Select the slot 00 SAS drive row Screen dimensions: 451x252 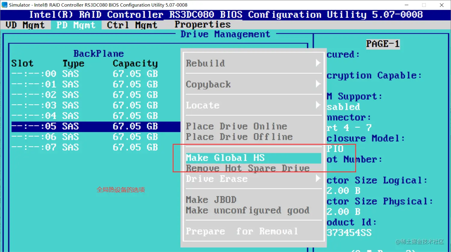coord(85,74)
